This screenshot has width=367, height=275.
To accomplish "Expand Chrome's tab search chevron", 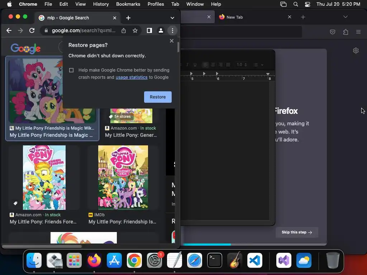I will pyautogui.click(x=172, y=18).
